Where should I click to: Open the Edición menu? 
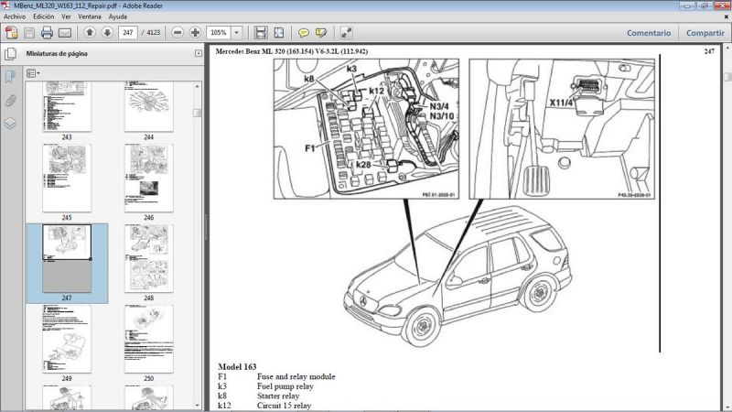tap(43, 16)
